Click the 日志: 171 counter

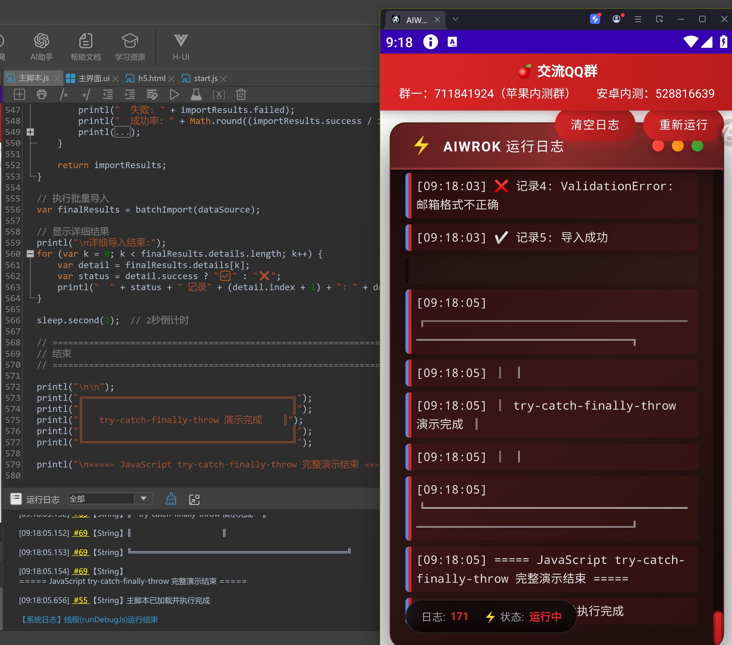445,616
